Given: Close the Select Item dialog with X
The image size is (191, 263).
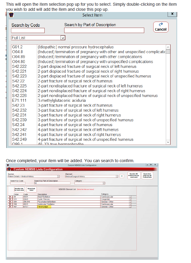Looking at the screenshot, I should (x=172, y=14).
